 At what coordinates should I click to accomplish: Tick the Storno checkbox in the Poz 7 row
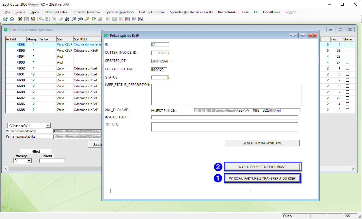click(347, 92)
